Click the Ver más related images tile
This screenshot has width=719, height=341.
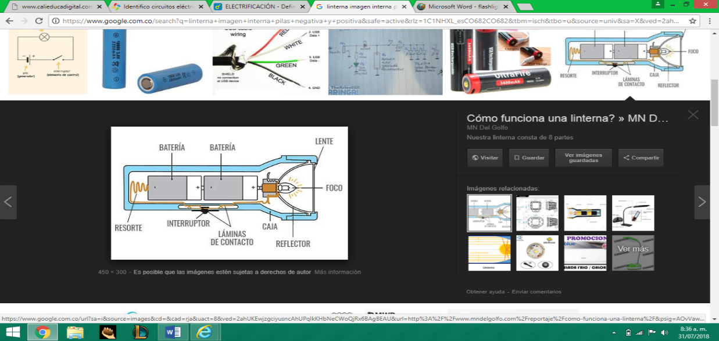tap(633, 253)
